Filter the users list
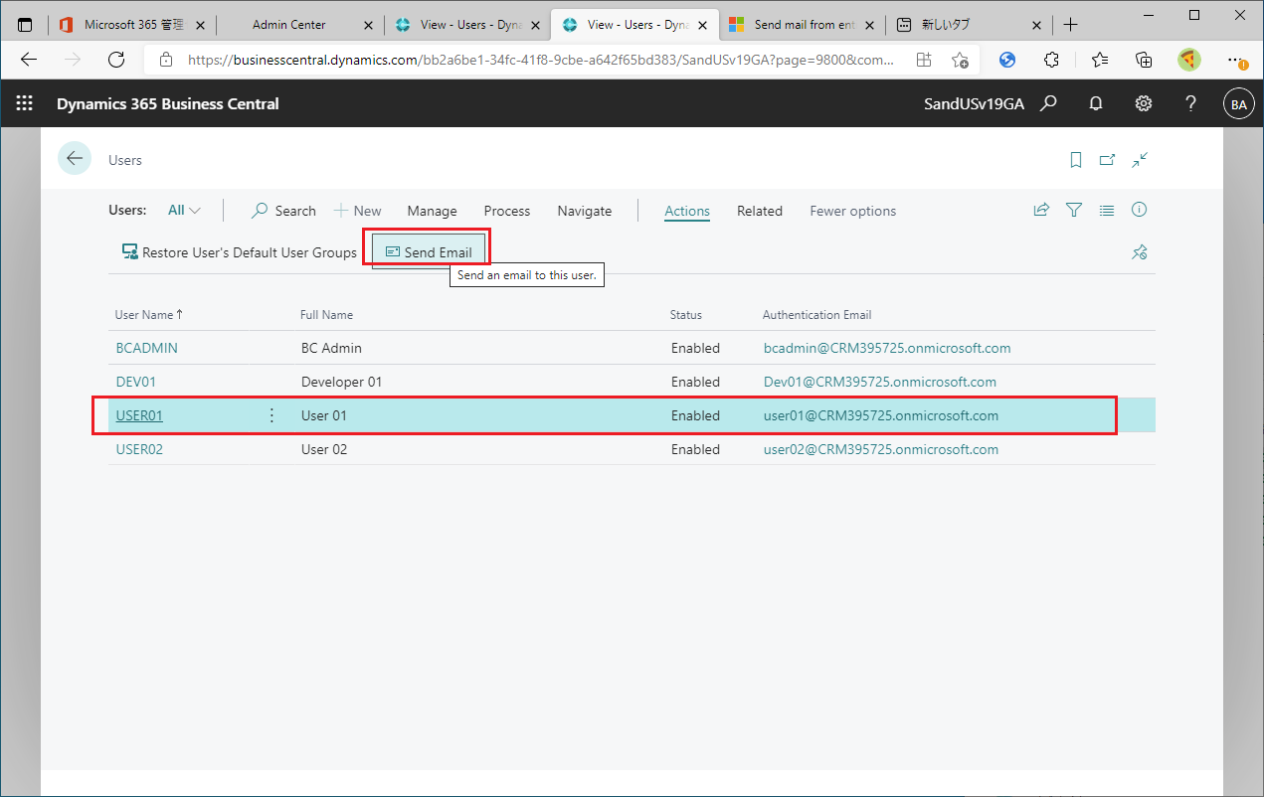This screenshot has width=1264, height=797. pyautogui.click(x=1074, y=210)
